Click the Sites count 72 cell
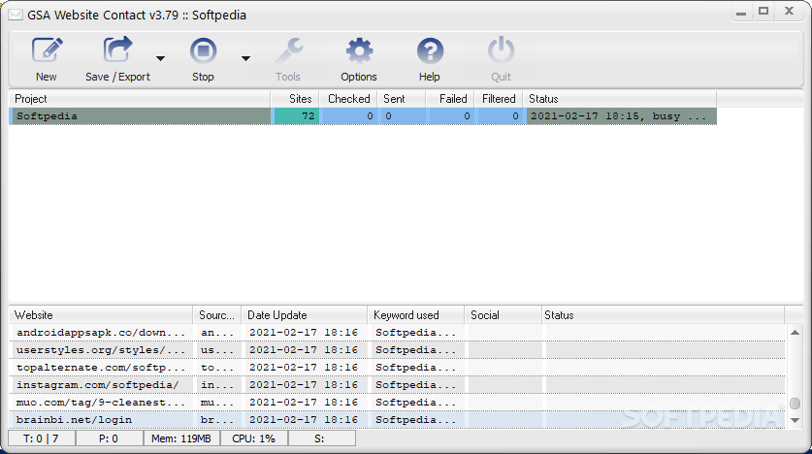The height and width of the screenshot is (454, 812). click(296, 116)
